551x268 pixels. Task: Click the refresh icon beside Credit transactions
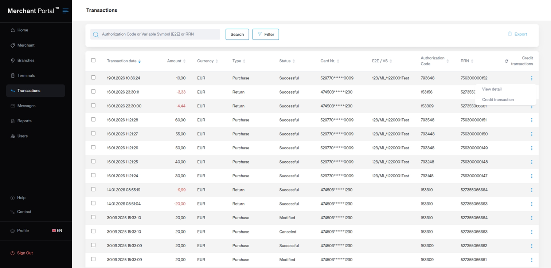[506, 61]
